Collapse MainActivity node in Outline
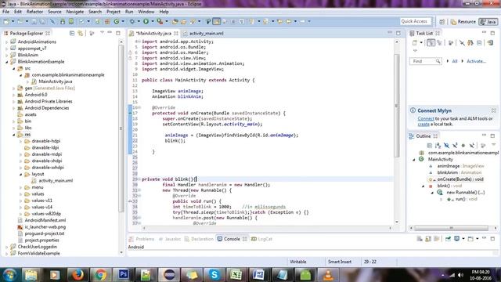 click(414, 159)
